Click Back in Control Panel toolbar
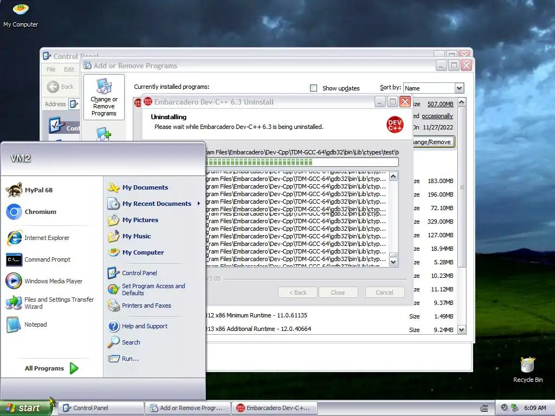The image size is (555, 416). (61, 87)
